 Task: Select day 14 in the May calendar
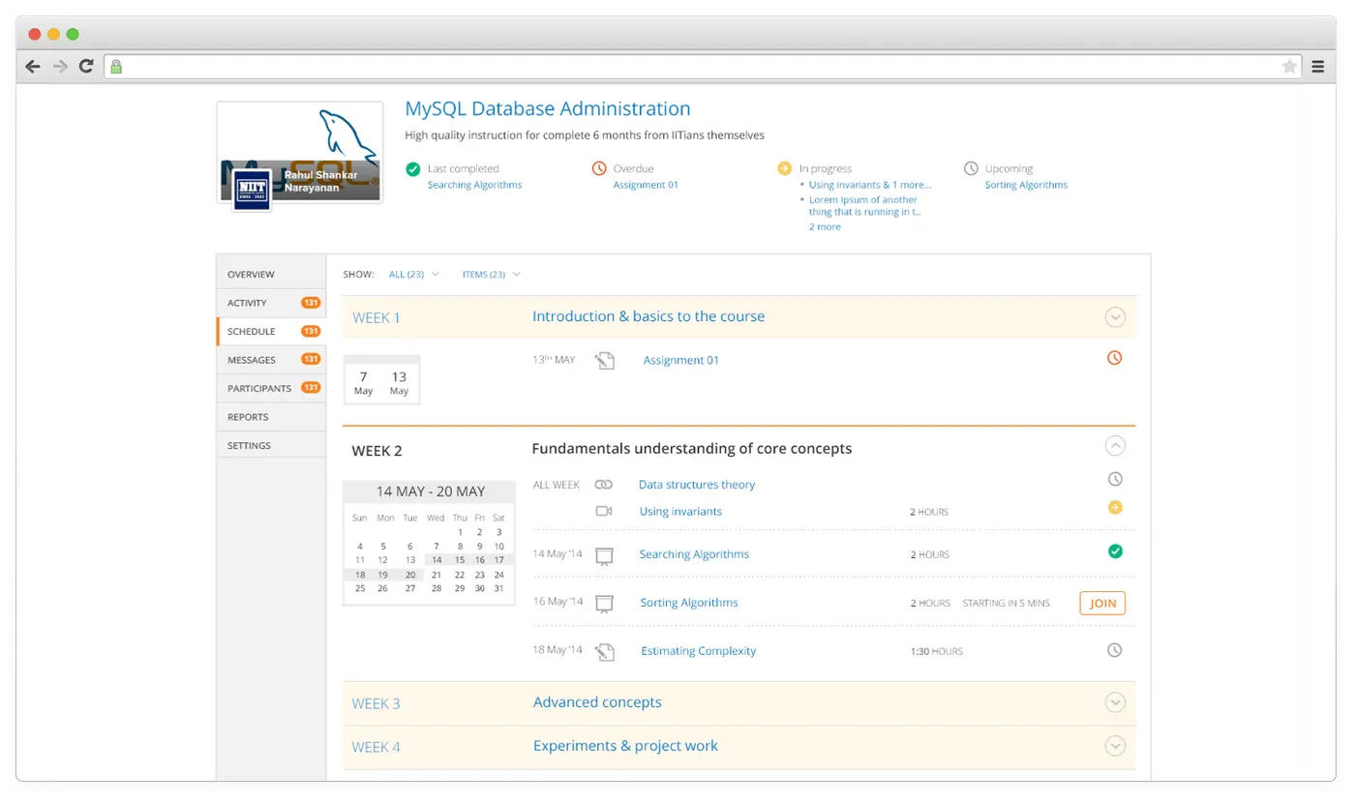[437, 560]
